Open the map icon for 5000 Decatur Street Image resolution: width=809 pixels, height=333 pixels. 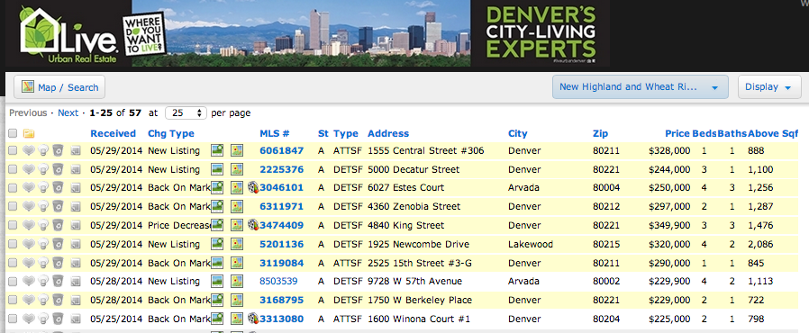236,169
